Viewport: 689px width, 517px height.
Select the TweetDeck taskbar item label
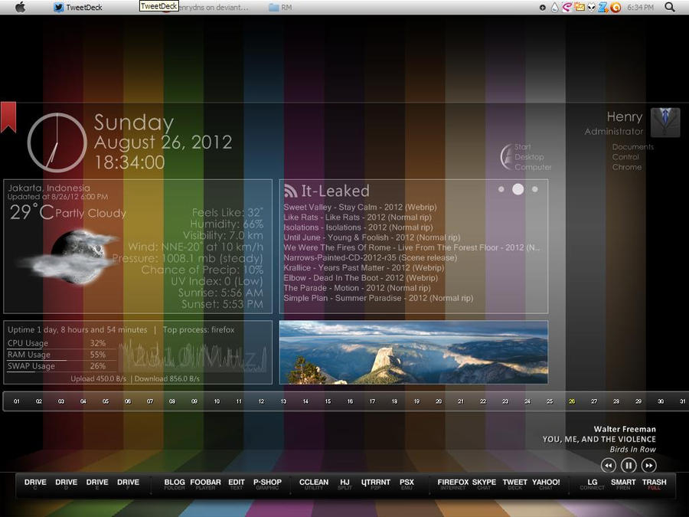coord(84,8)
